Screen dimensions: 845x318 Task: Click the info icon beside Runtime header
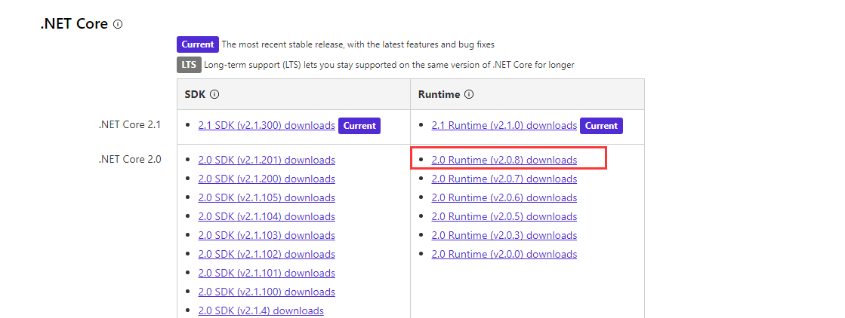coord(469,95)
